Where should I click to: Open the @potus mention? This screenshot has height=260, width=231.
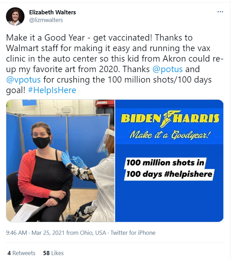click(168, 69)
